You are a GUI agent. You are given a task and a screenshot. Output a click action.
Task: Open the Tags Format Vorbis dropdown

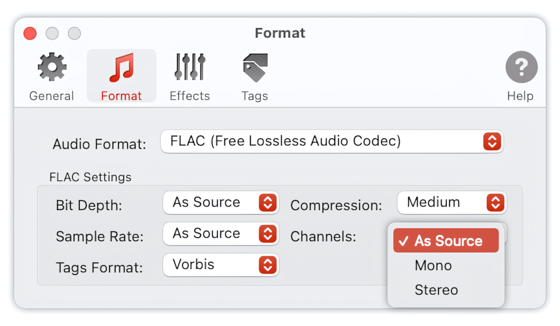tap(221, 265)
